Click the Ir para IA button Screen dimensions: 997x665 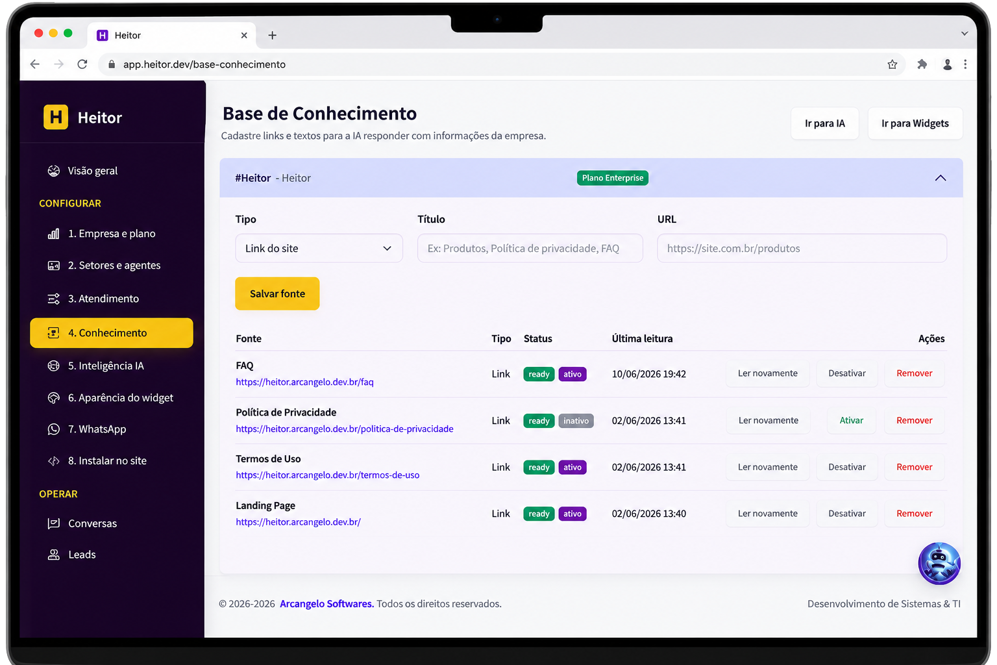coord(825,123)
